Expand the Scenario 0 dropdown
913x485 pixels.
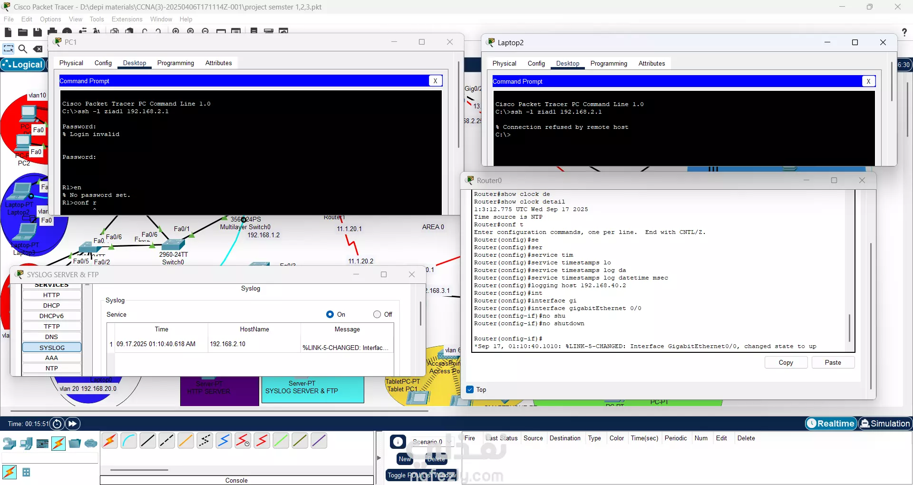click(448, 442)
